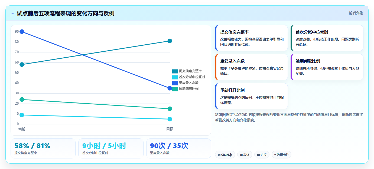Select the 重复录入次数 point at 90

(22, 32)
